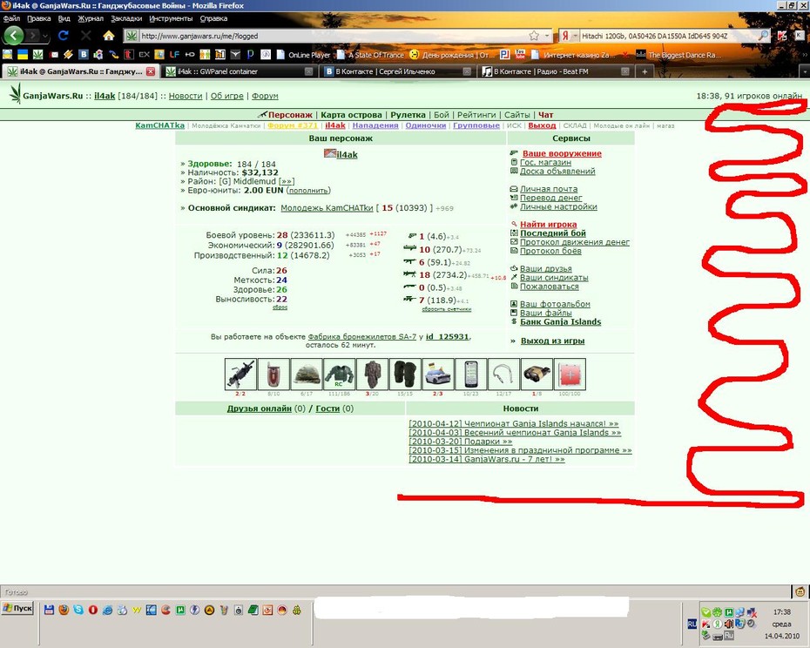Click the Yandex search input field

pyautogui.click(x=668, y=36)
